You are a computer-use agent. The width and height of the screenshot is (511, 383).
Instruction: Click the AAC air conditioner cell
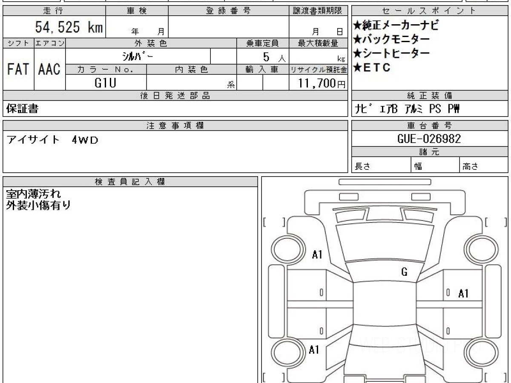49,69
